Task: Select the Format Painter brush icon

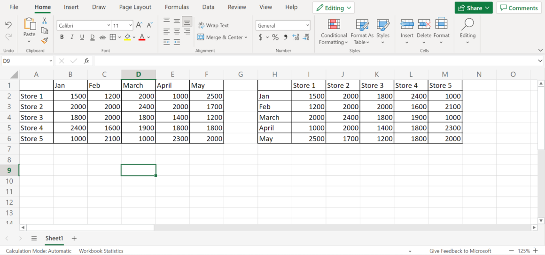Action: [45, 41]
